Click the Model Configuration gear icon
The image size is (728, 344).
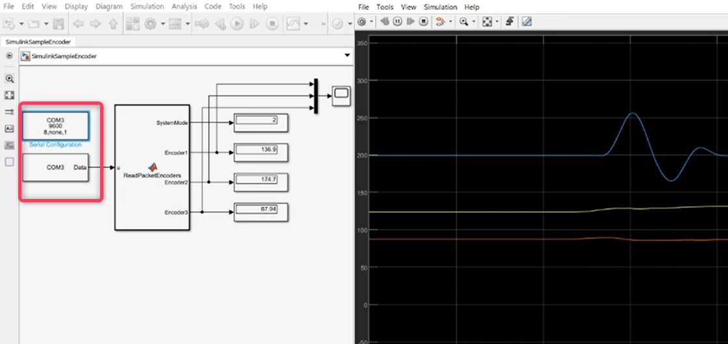[x=150, y=24]
